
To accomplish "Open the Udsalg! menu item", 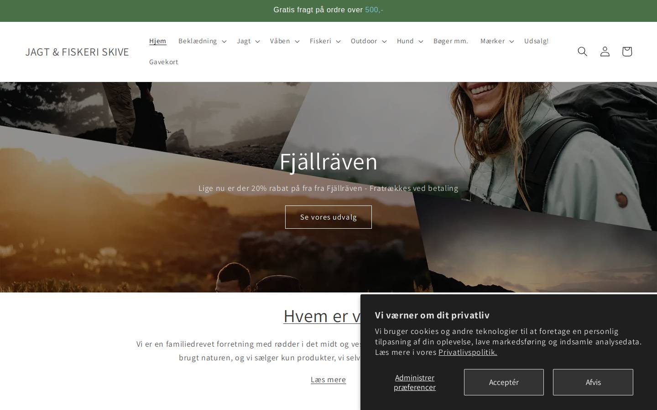I will tap(537, 41).
